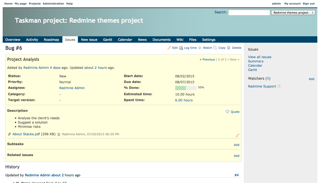Open Gantt link in sidebar
The width and height of the screenshot is (320, 183).
253,70
